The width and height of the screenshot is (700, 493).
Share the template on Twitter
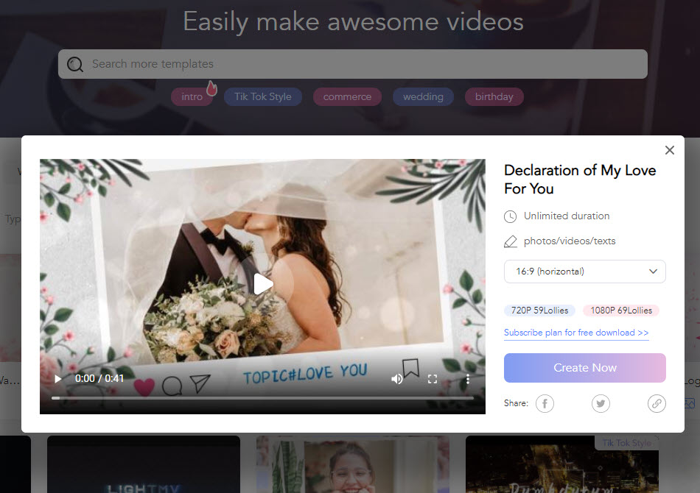tap(601, 403)
